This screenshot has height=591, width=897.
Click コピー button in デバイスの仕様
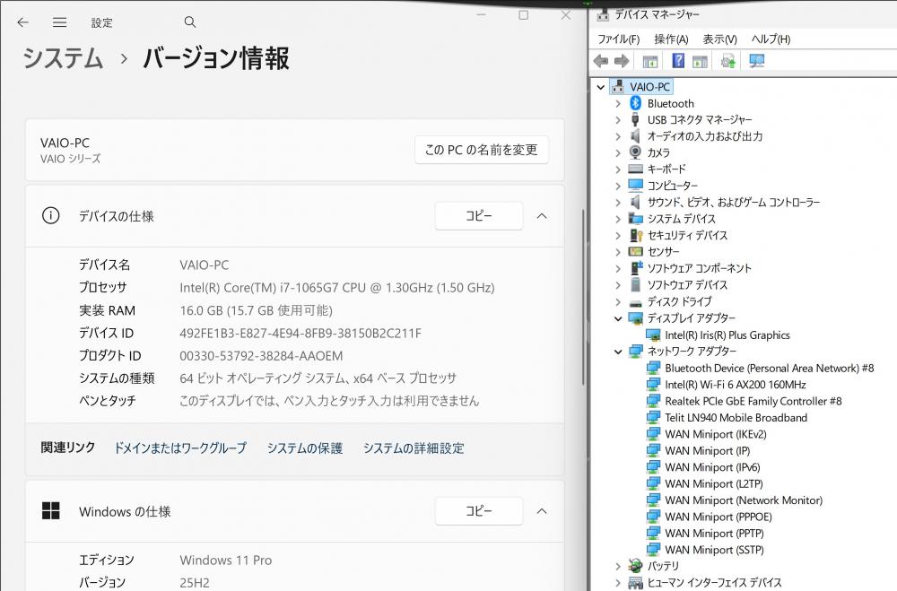click(478, 215)
